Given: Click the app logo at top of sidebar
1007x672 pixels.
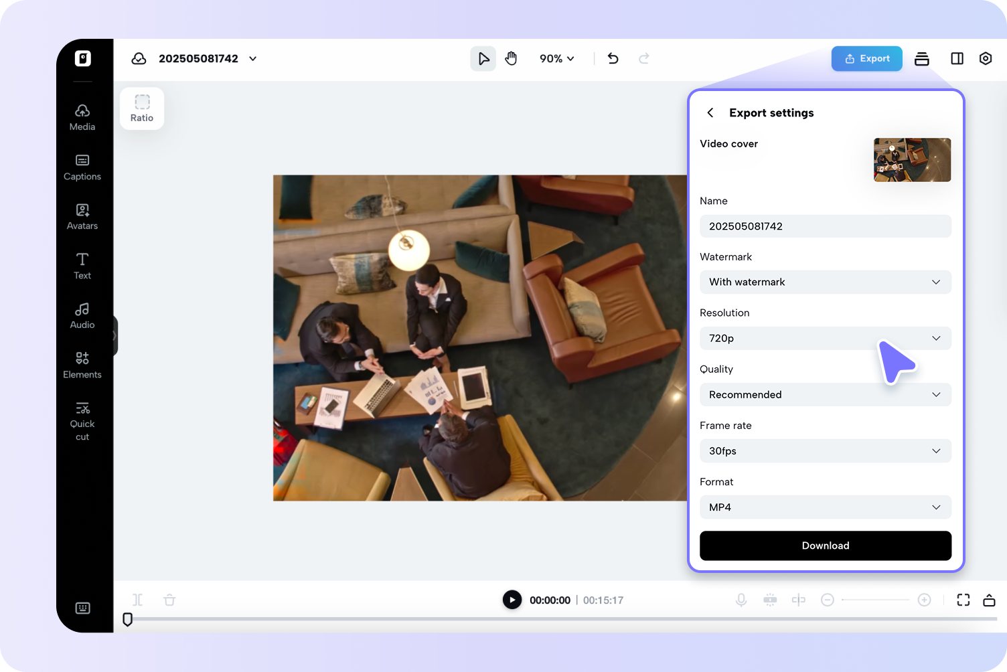Looking at the screenshot, I should coord(83,58).
